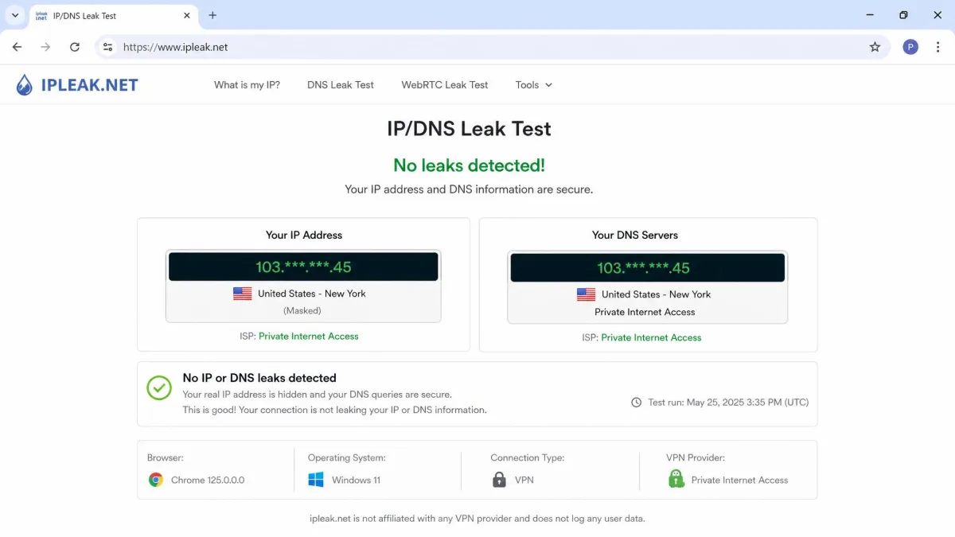Click US flag under Your DNS Servers
The height and width of the screenshot is (537, 955).
[x=586, y=294]
